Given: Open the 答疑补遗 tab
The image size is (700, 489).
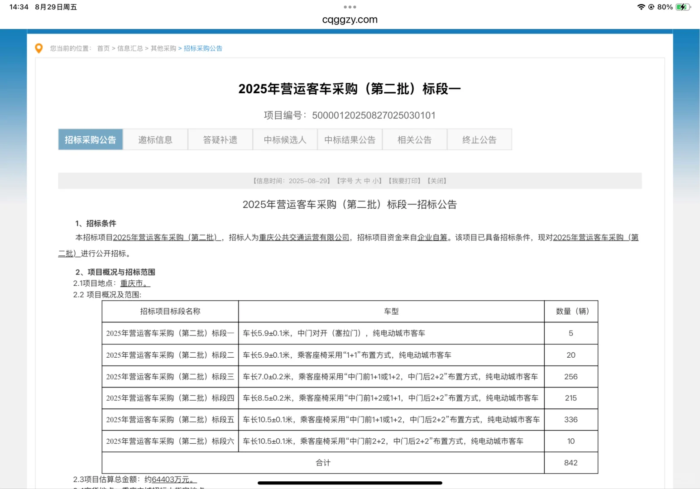Looking at the screenshot, I should (x=220, y=139).
